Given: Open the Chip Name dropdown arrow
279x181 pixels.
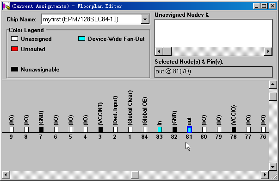Looking at the screenshot, I should (x=145, y=19).
